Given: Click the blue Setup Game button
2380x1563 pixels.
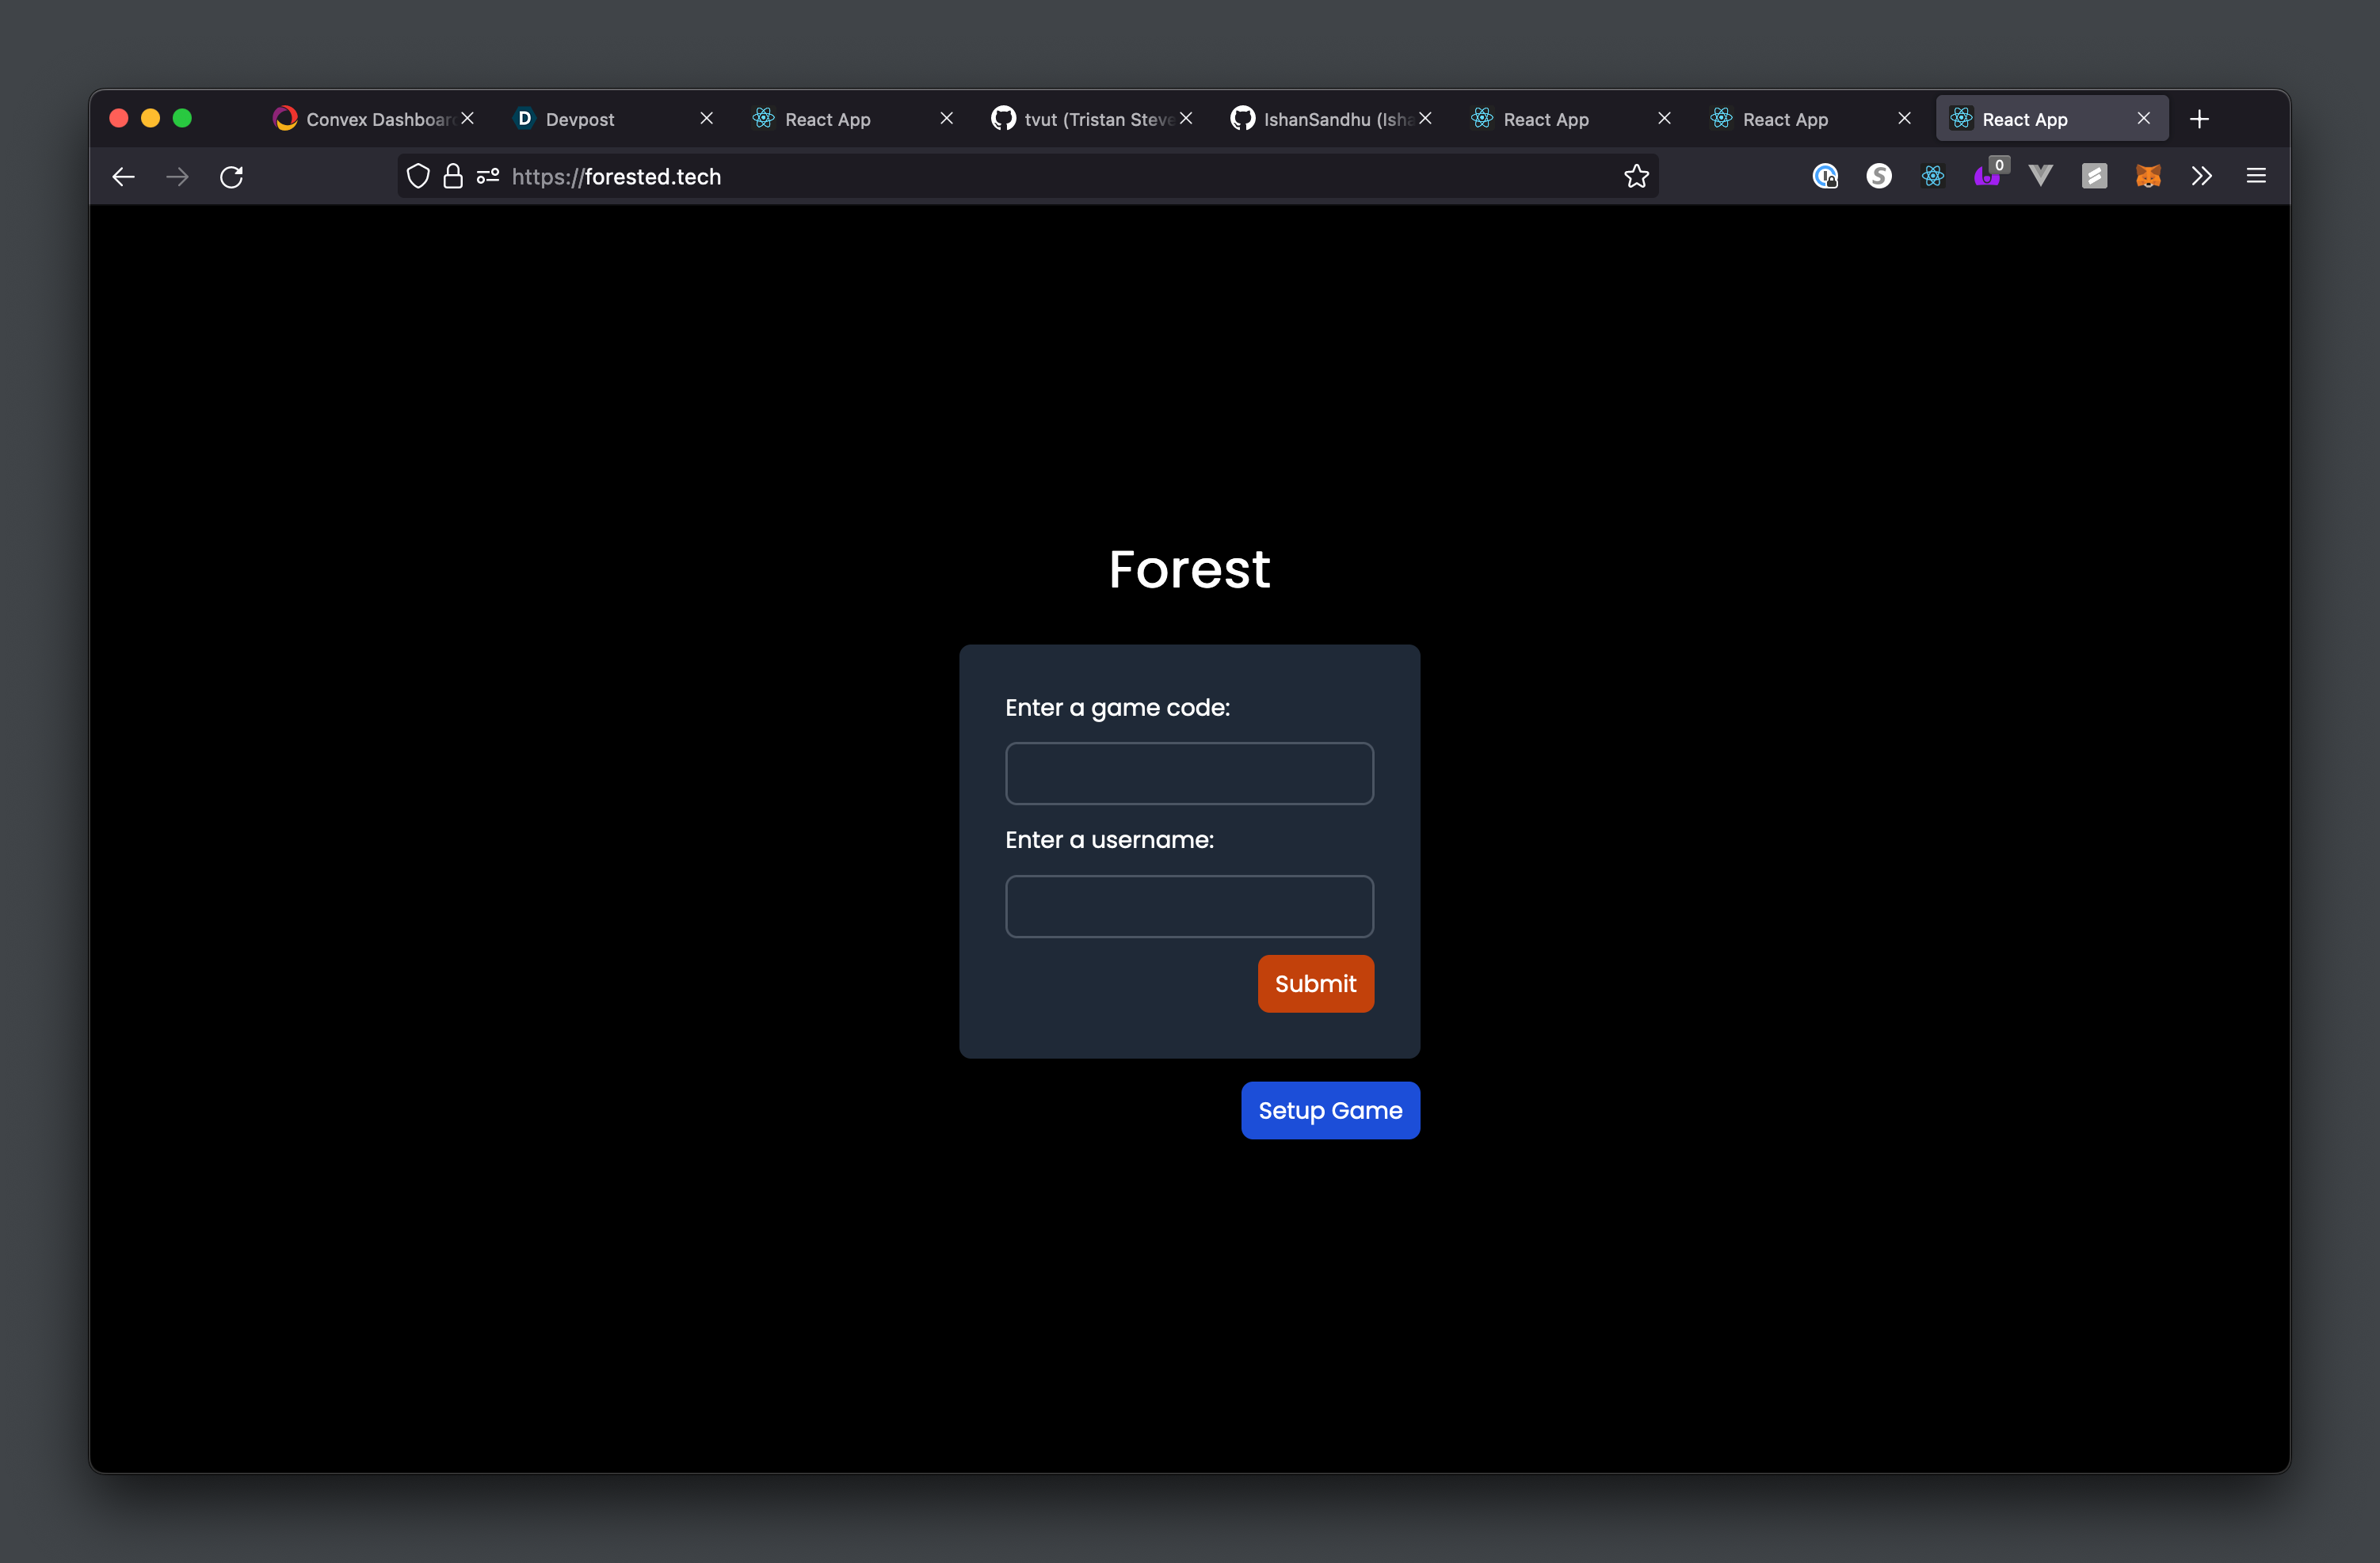Looking at the screenshot, I should click(x=1329, y=1110).
